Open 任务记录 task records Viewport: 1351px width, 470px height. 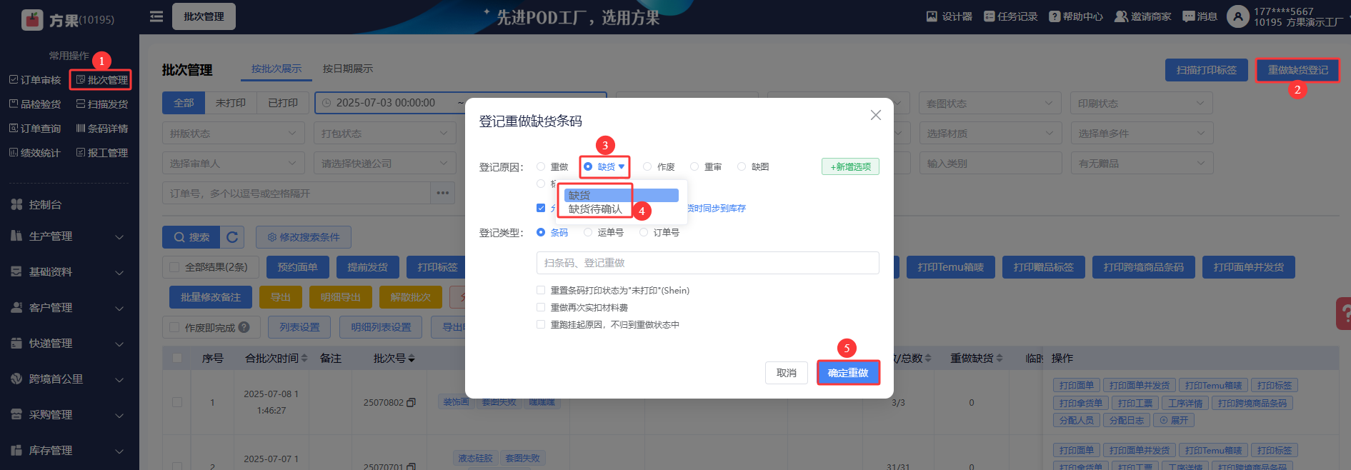click(1010, 16)
